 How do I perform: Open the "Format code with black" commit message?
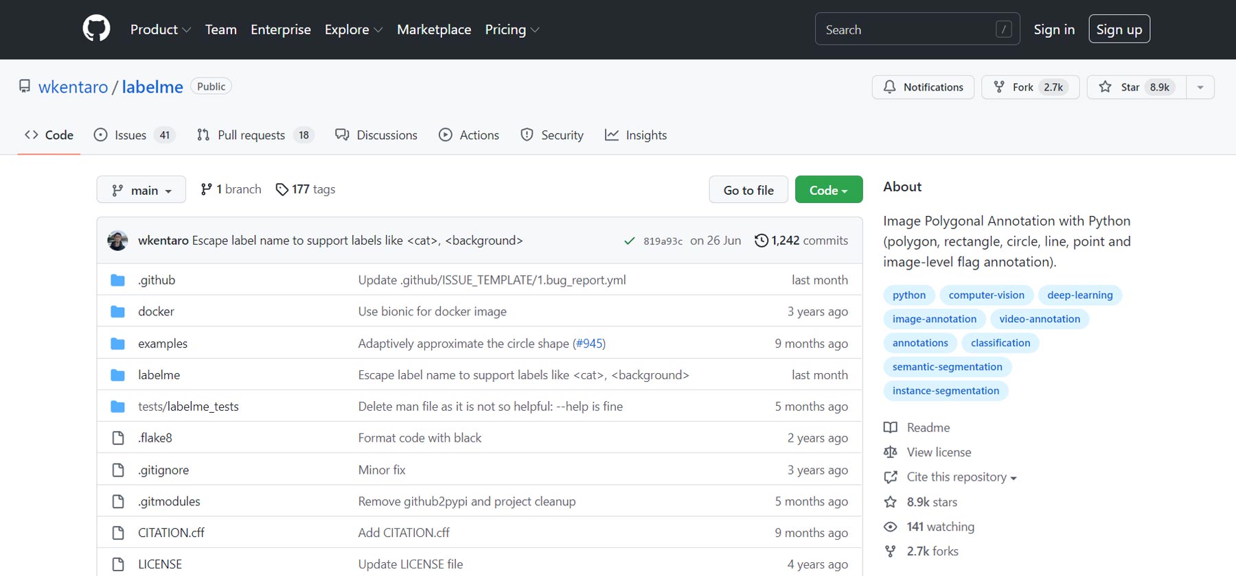coord(420,438)
